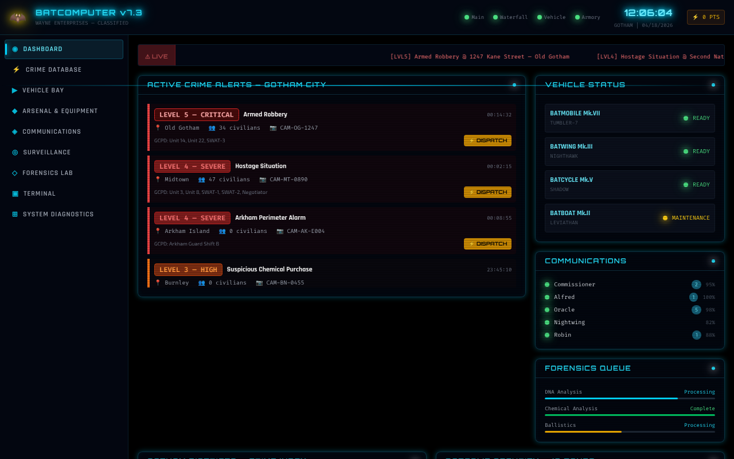Click the Active Crime Alerts panel dot
The width and height of the screenshot is (734, 459).
pos(514,85)
